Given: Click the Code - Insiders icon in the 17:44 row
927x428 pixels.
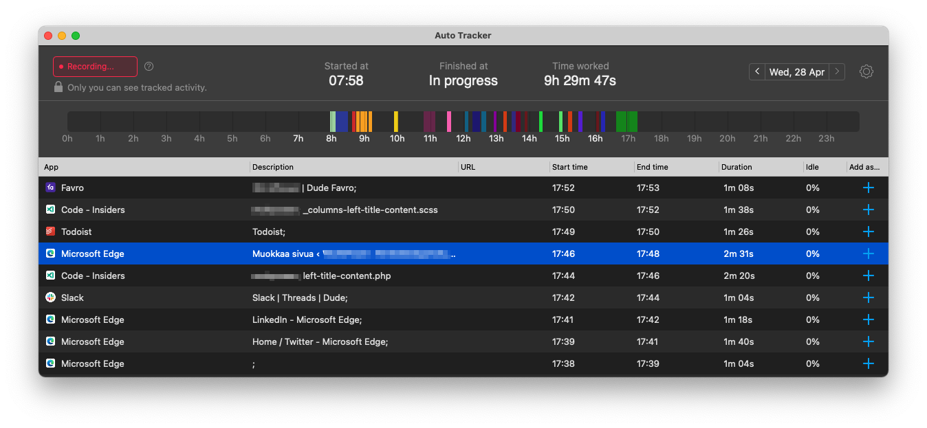Looking at the screenshot, I should (x=50, y=275).
